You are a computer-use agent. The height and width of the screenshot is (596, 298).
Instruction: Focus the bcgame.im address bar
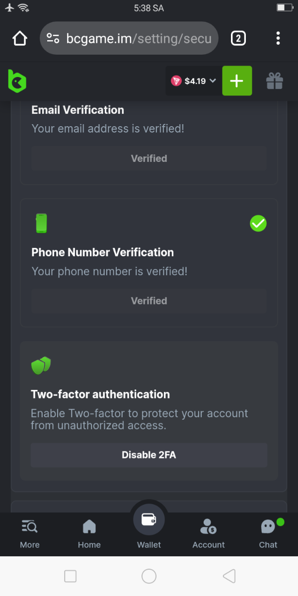139,38
